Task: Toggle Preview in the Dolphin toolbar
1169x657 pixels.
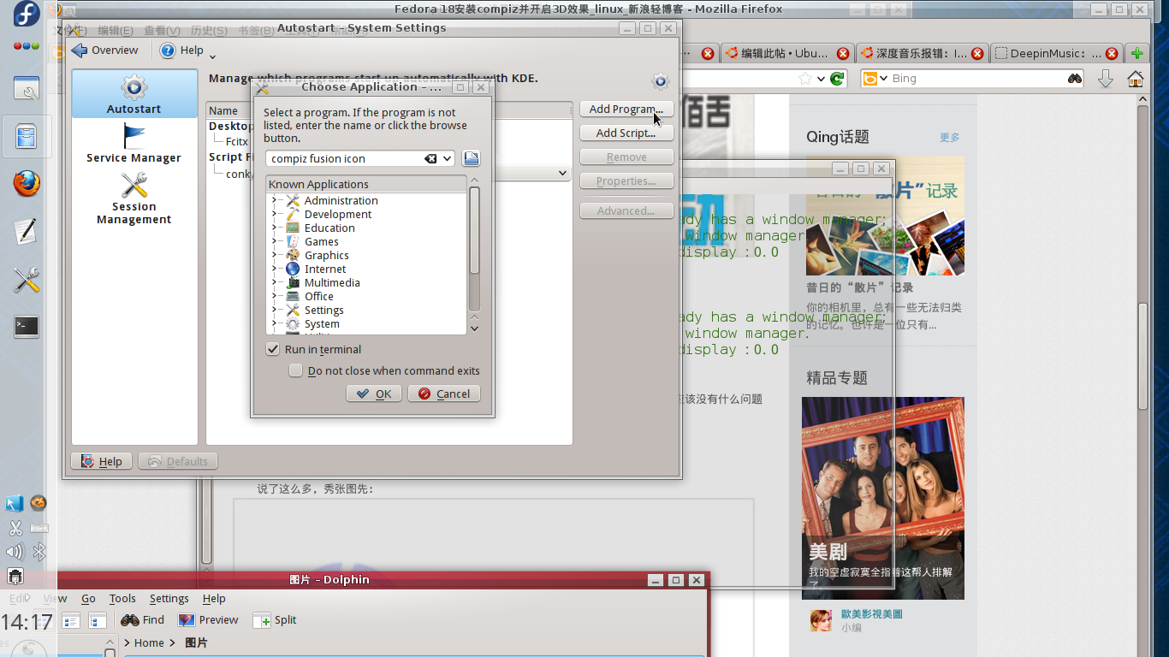Action: 208,619
